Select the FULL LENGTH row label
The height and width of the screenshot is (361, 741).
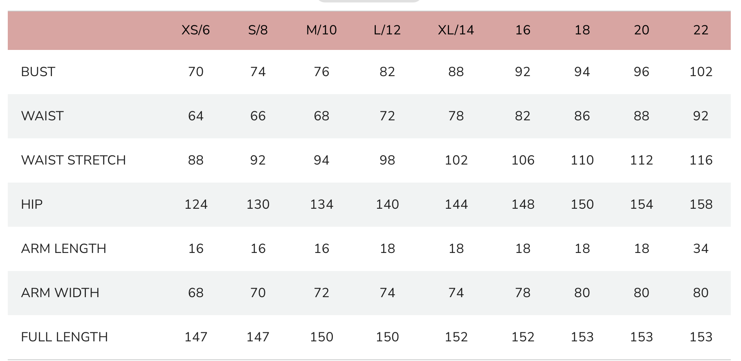(65, 337)
